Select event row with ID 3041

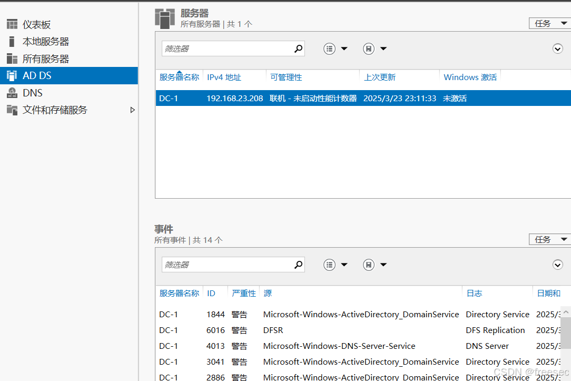click(358, 362)
